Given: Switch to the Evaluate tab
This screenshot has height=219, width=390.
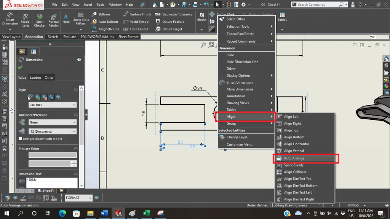Looking at the screenshot, I should 69,36.
